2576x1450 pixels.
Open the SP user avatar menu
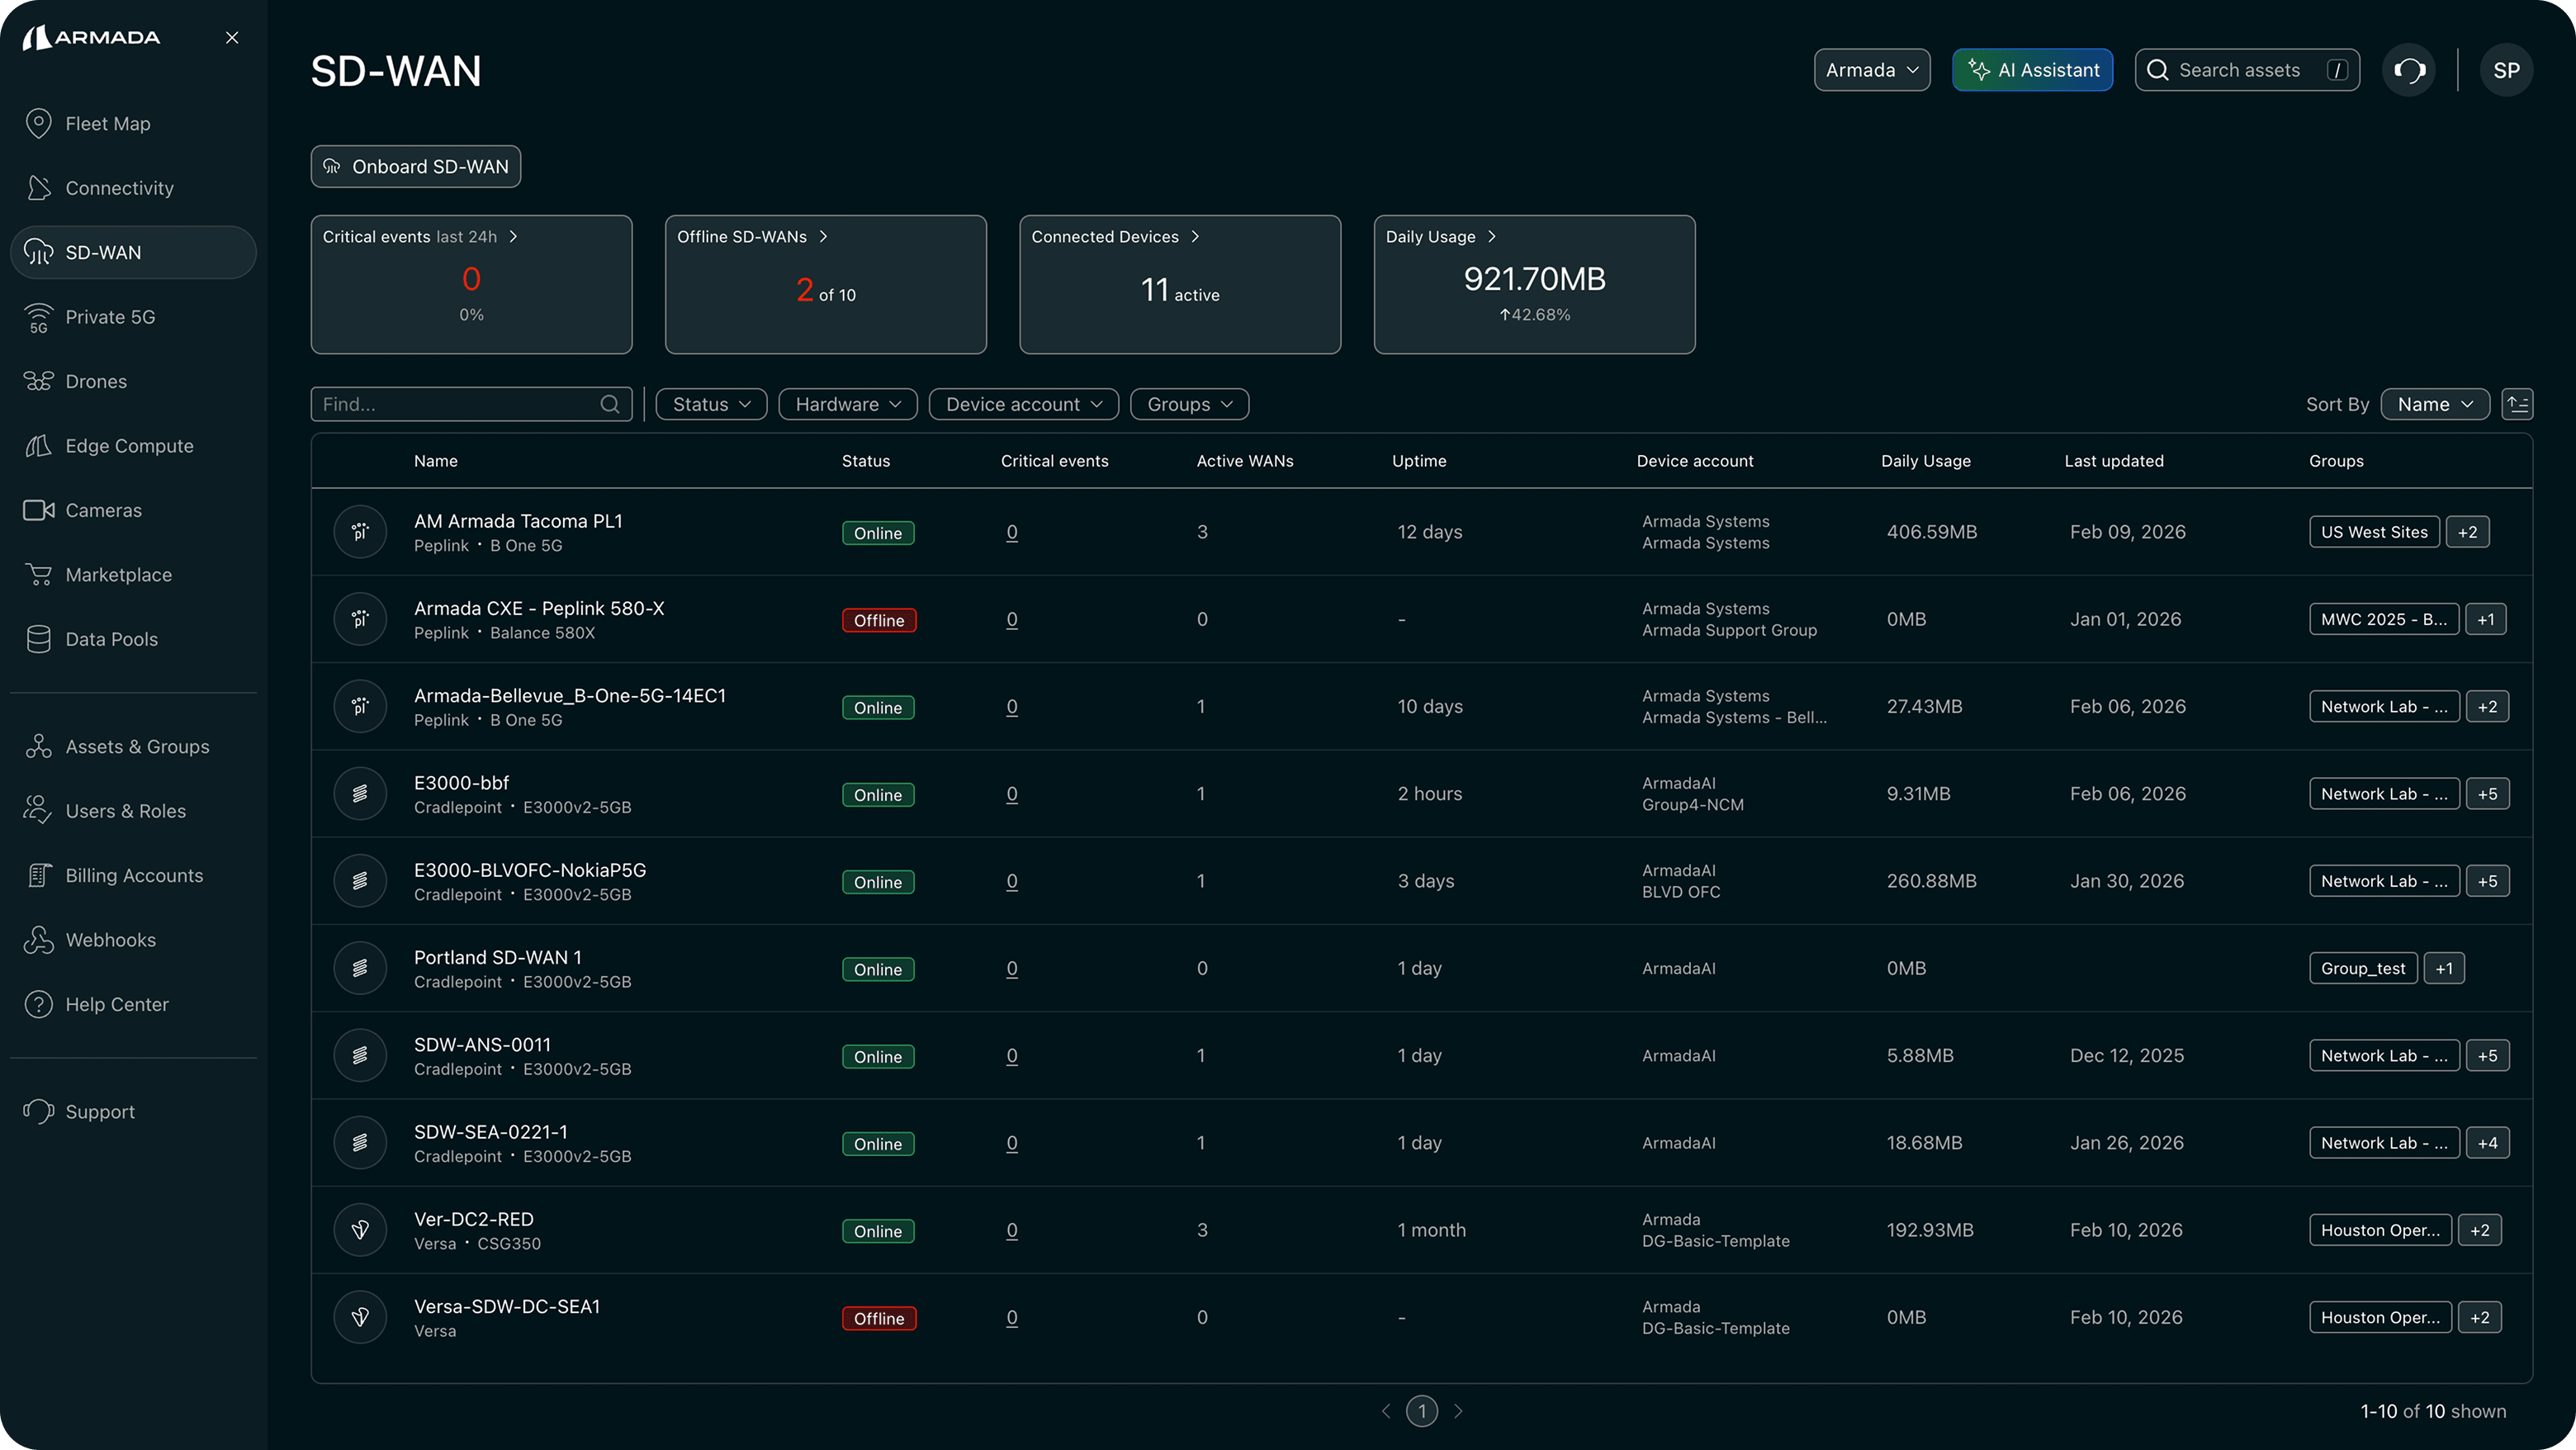coord(2505,70)
